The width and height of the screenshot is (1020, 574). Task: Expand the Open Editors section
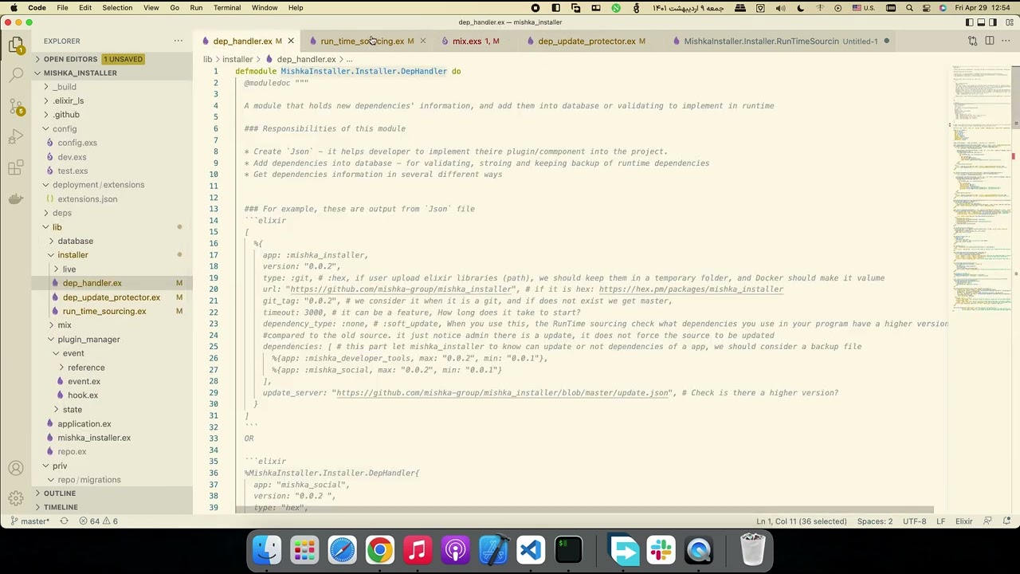[x=112, y=59]
